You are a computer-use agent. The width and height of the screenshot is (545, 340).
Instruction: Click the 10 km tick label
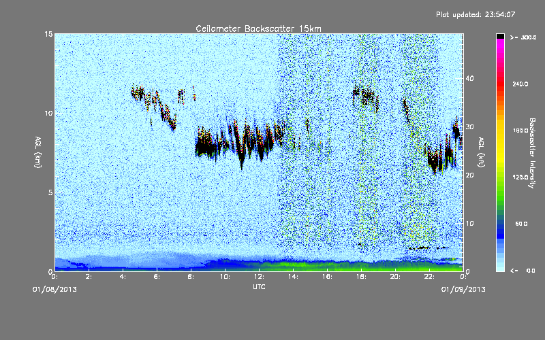48,114
